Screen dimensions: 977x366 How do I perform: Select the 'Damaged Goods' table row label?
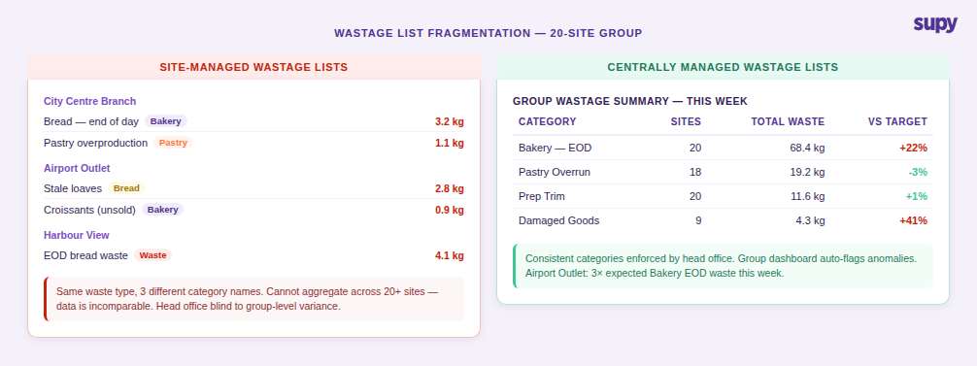tap(558, 220)
